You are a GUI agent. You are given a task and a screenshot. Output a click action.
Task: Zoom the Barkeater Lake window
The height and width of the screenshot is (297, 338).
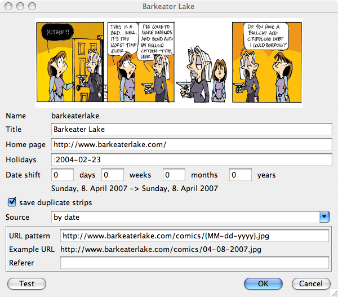(x=32, y=6)
